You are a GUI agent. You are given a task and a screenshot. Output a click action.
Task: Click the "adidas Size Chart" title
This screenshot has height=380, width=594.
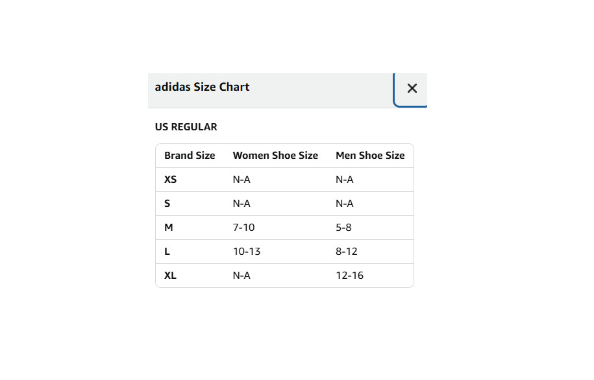(202, 87)
